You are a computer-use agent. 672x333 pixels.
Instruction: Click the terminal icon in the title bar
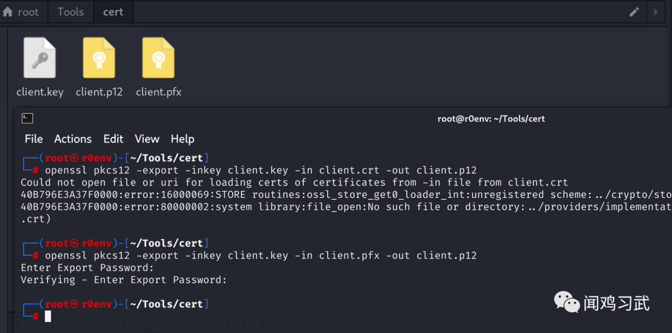[27, 118]
